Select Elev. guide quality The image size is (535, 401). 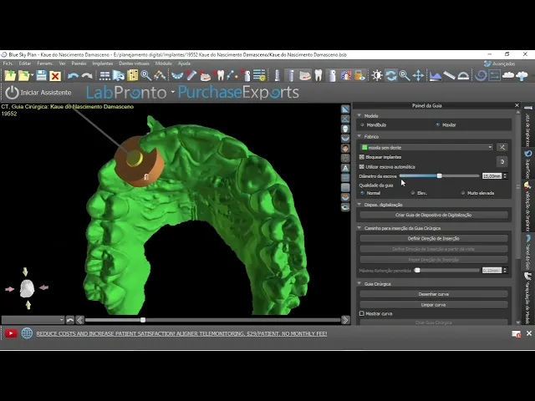412,193
